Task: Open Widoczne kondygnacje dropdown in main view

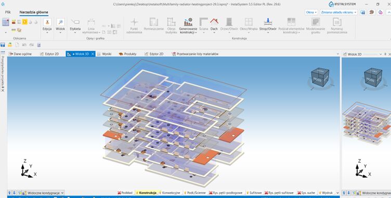Action: click(x=43, y=193)
